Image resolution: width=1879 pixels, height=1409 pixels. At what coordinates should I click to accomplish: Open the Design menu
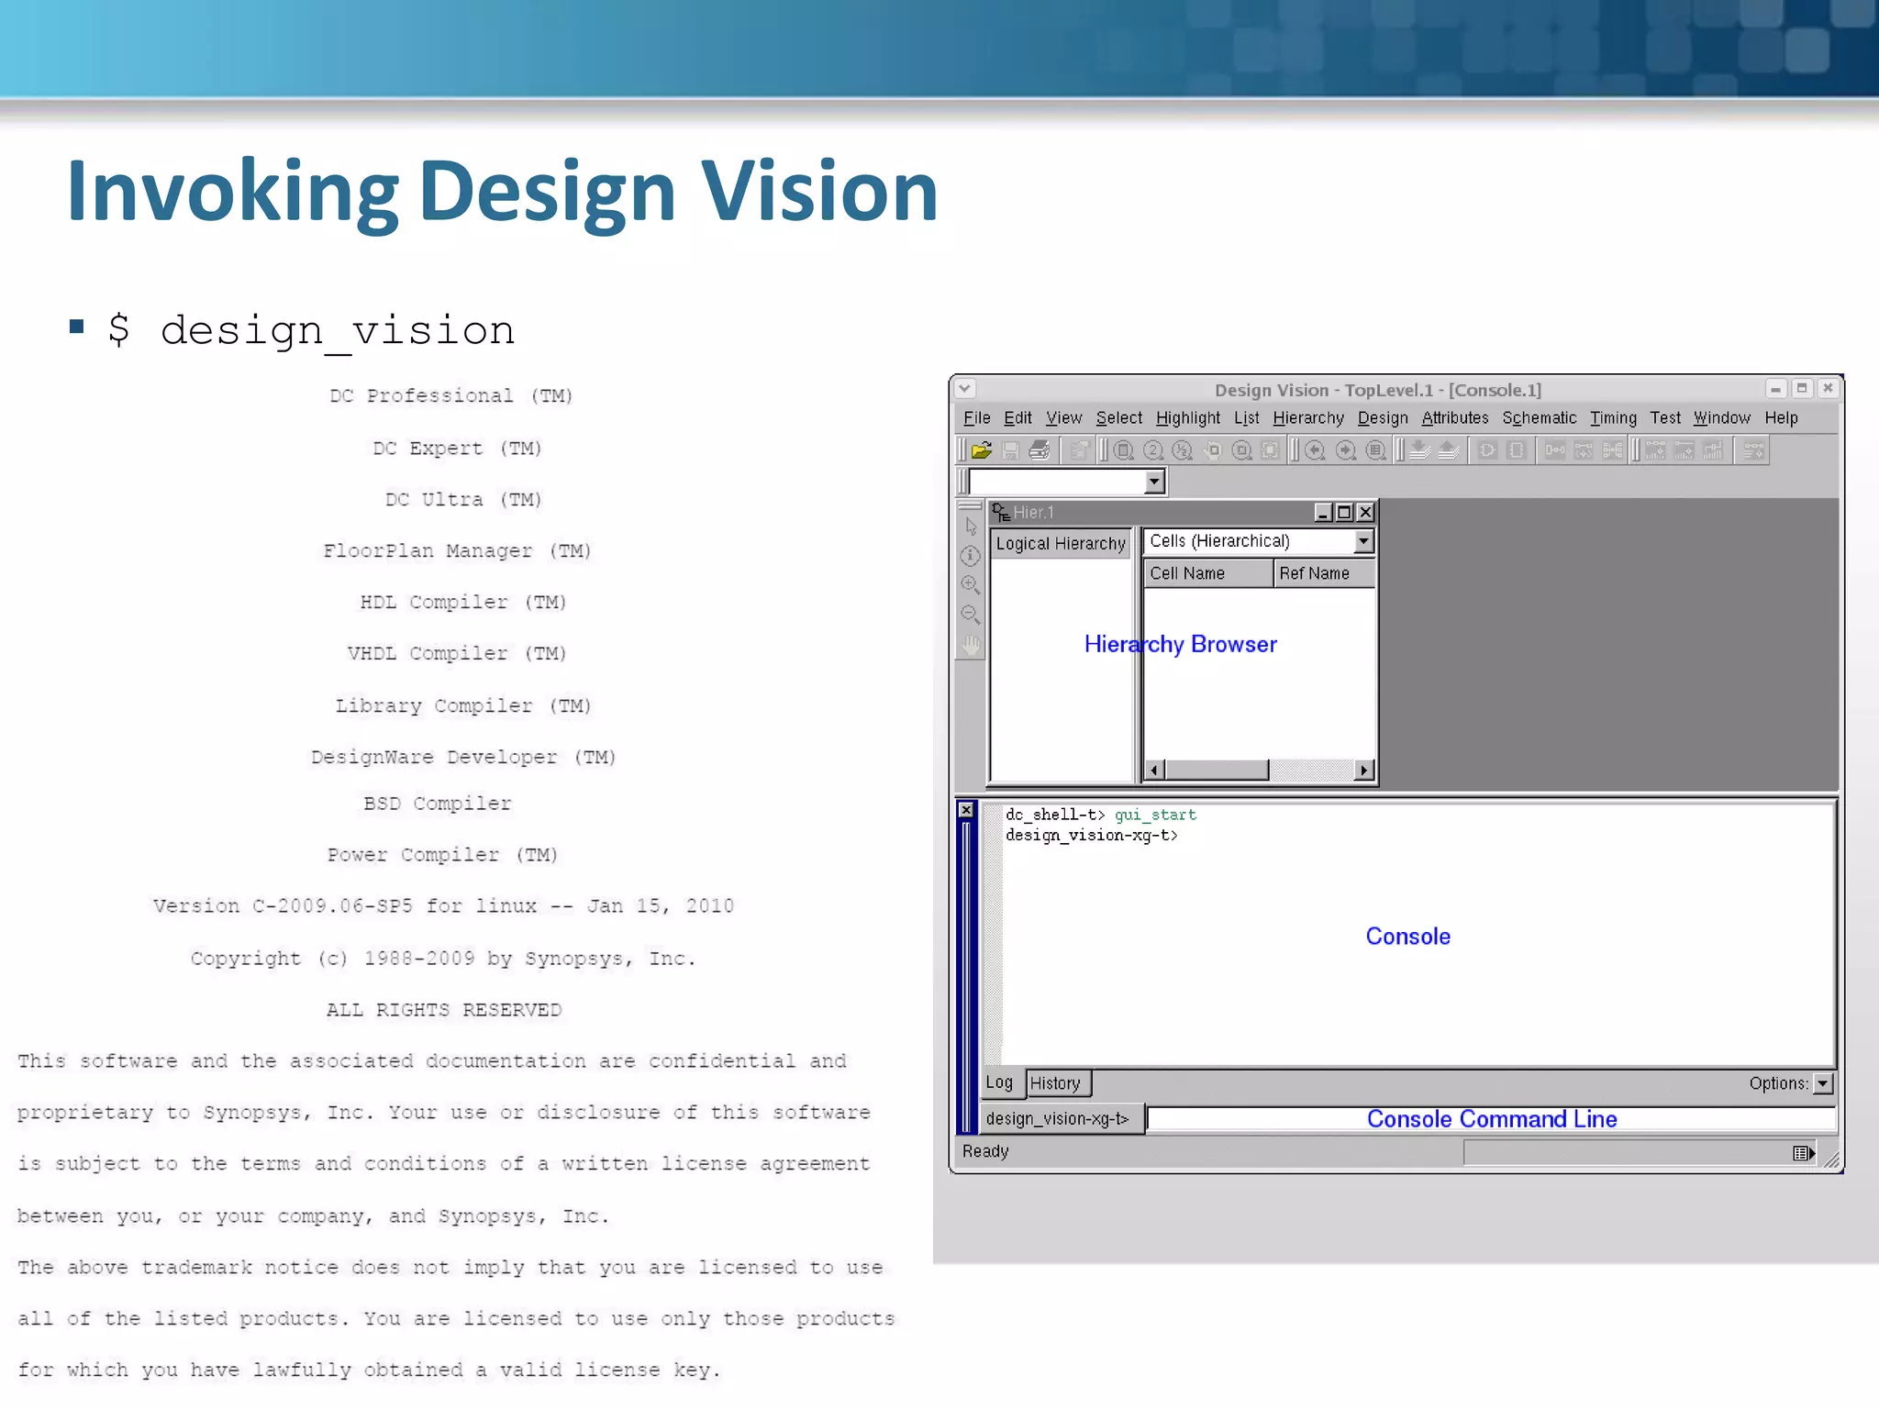[1383, 418]
